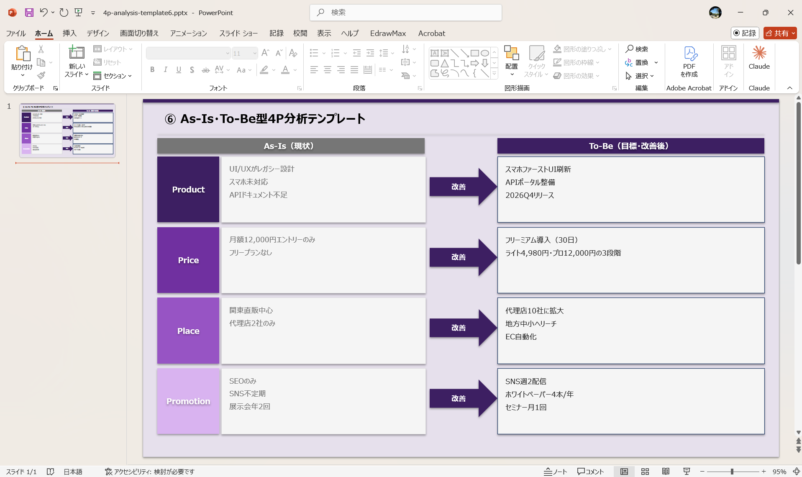802x477 pixels.
Task: Toggle strikethrough formatting
Action: 205,70
